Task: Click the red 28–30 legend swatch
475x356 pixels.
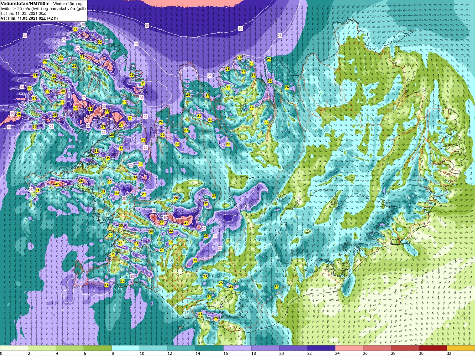Action: [x=405, y=348]
